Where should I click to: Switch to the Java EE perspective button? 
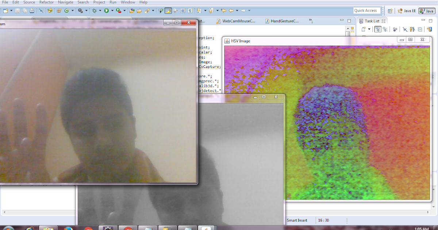(407, 11)
